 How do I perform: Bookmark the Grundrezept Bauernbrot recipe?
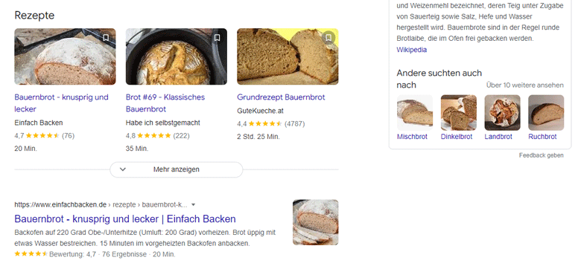tap(328, 38)
